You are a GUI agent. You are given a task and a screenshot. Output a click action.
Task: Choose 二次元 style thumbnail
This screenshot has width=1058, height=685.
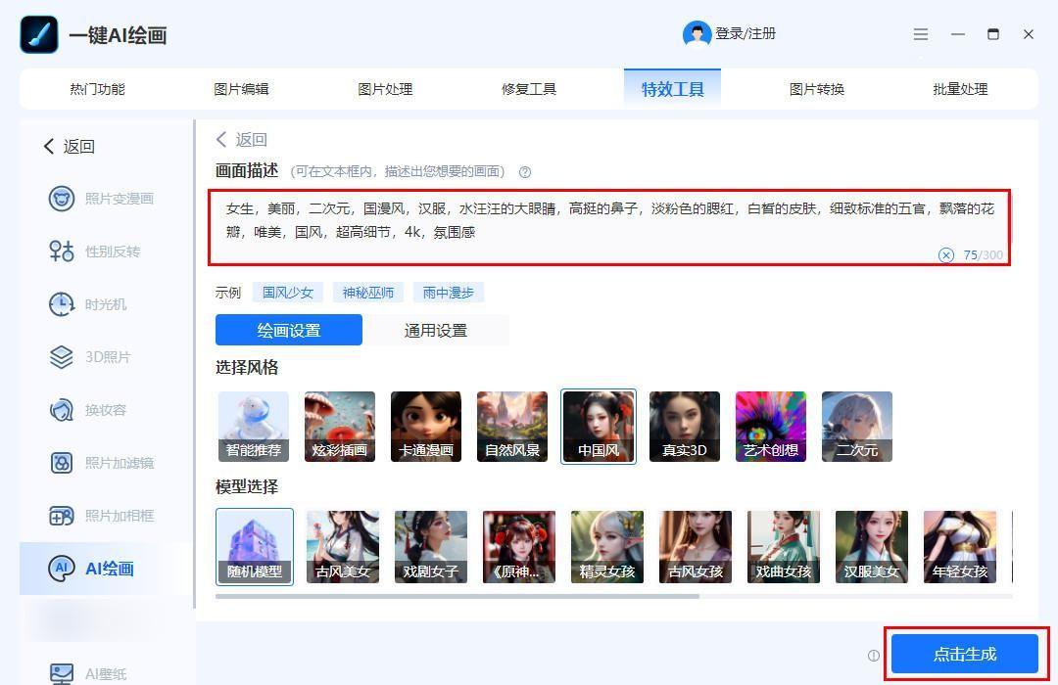coord(857,427)
